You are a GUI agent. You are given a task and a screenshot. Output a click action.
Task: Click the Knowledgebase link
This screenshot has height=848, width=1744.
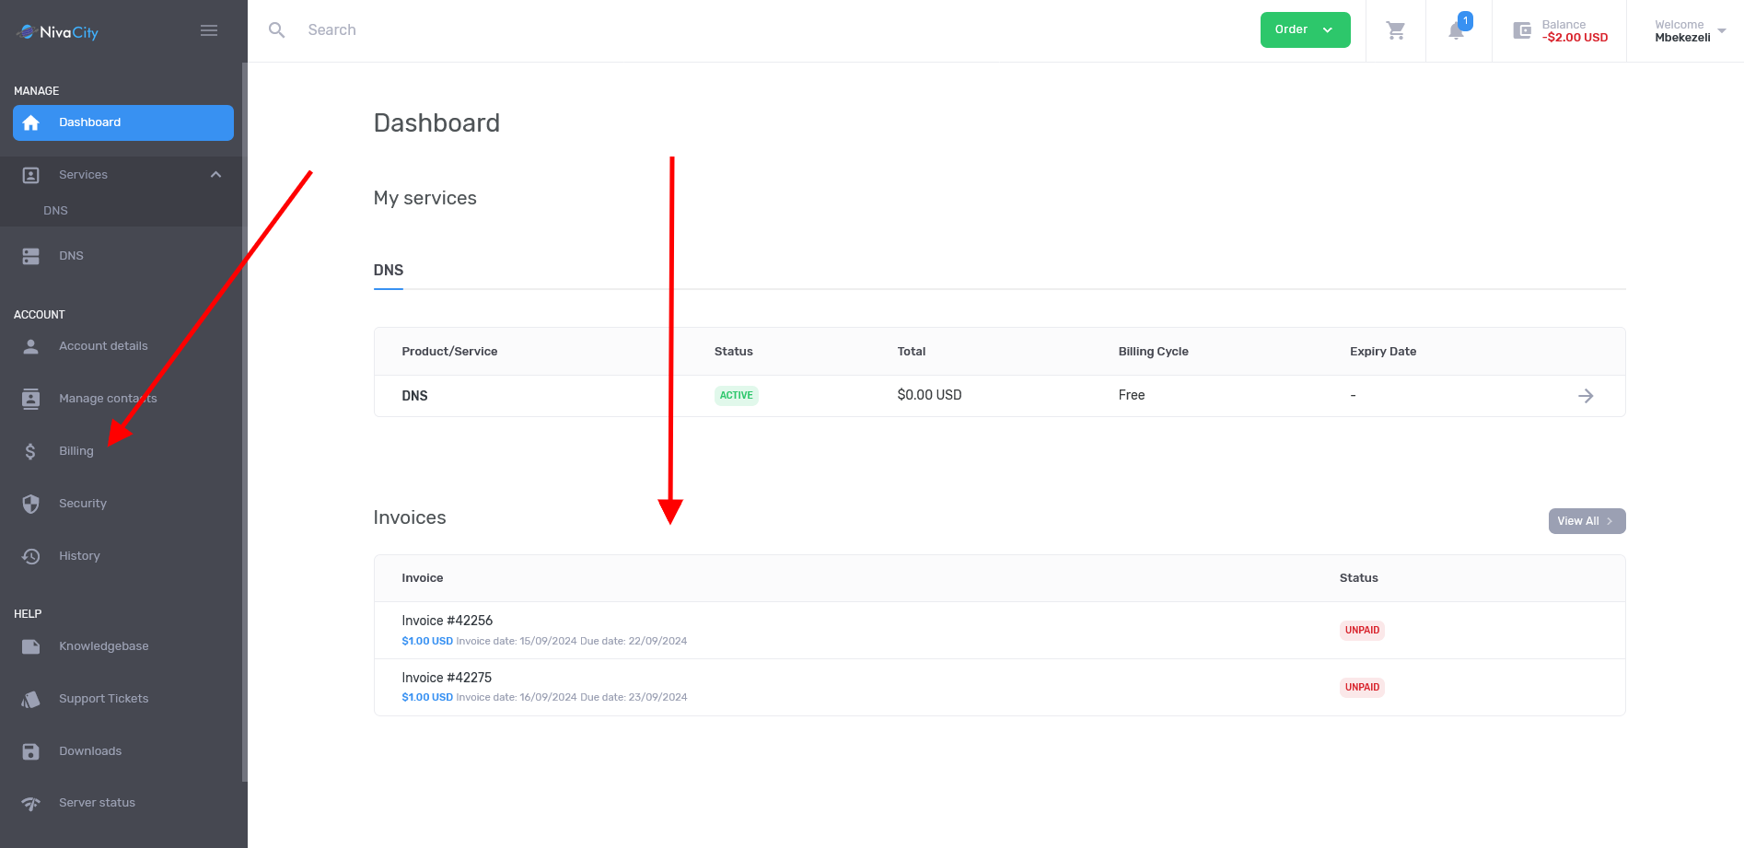(x=103, y=646)
